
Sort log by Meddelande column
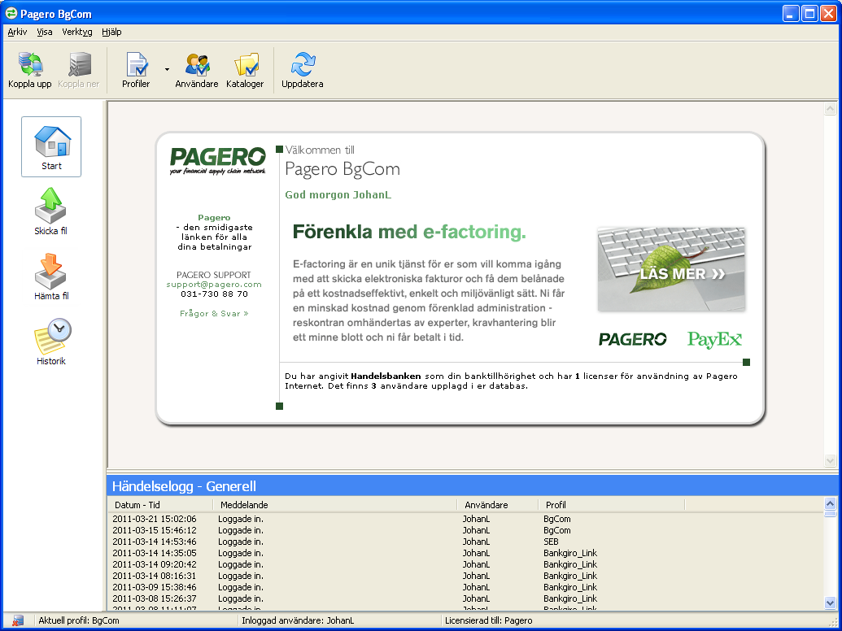pyautogui.click(x=335, y=505)
